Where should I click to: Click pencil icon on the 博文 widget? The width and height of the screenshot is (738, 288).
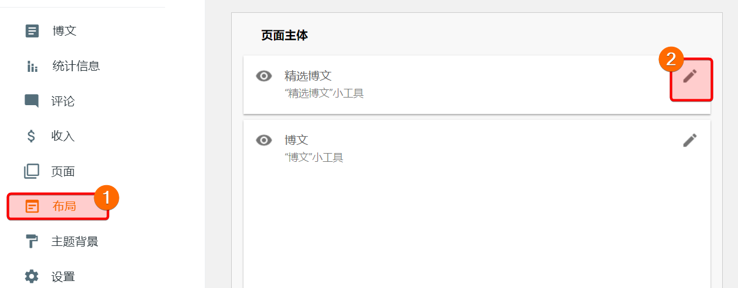pos(691,140)
